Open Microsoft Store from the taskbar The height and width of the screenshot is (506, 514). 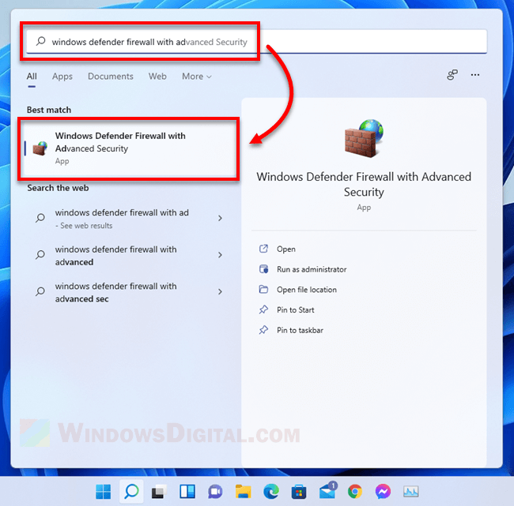pos(299,492)
